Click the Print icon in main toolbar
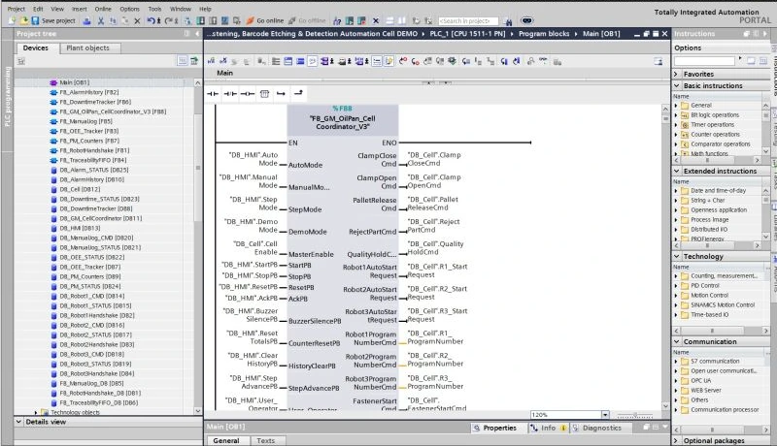 (x=86, y=20)
